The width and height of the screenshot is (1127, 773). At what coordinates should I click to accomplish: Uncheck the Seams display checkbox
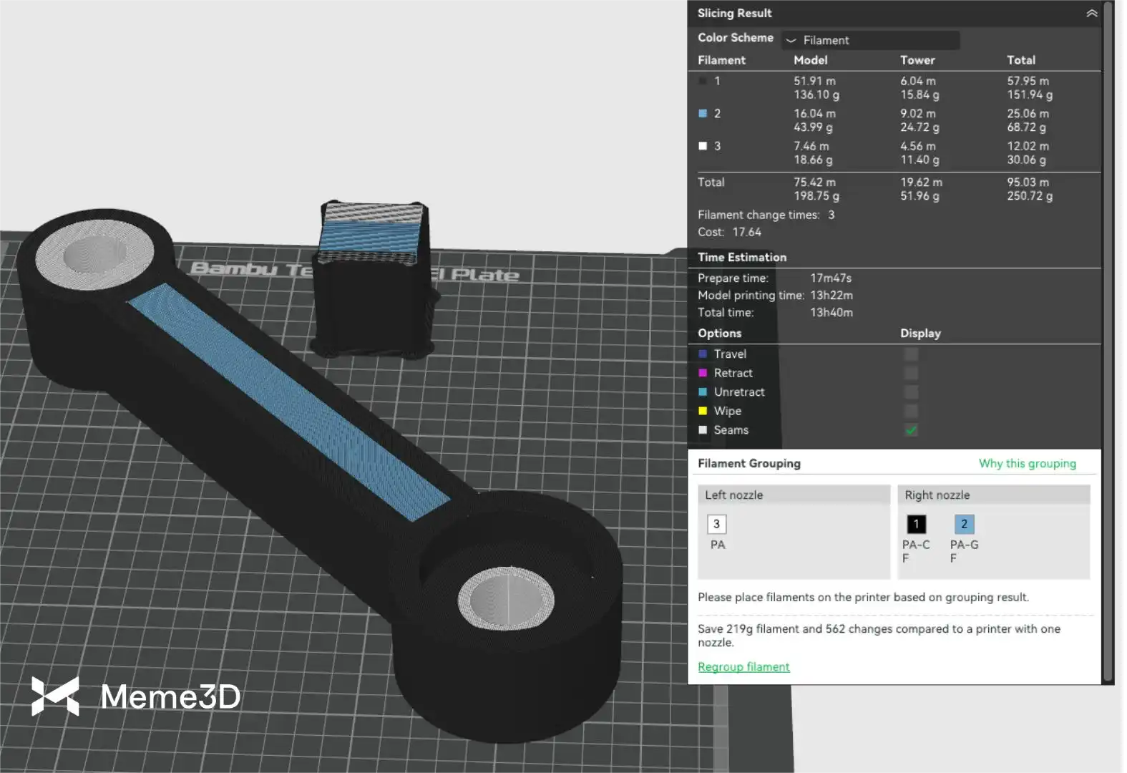(x=911, y=430)
